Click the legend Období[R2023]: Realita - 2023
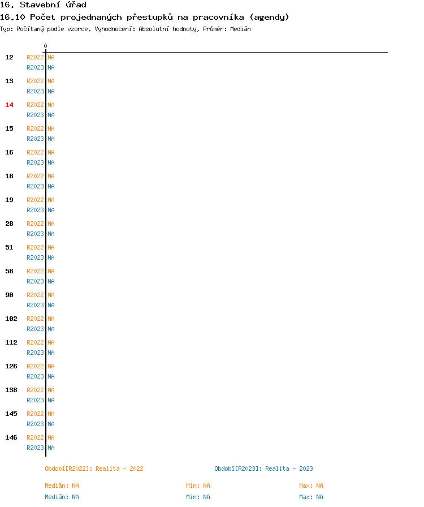424x507 pixels. [263, 469]
